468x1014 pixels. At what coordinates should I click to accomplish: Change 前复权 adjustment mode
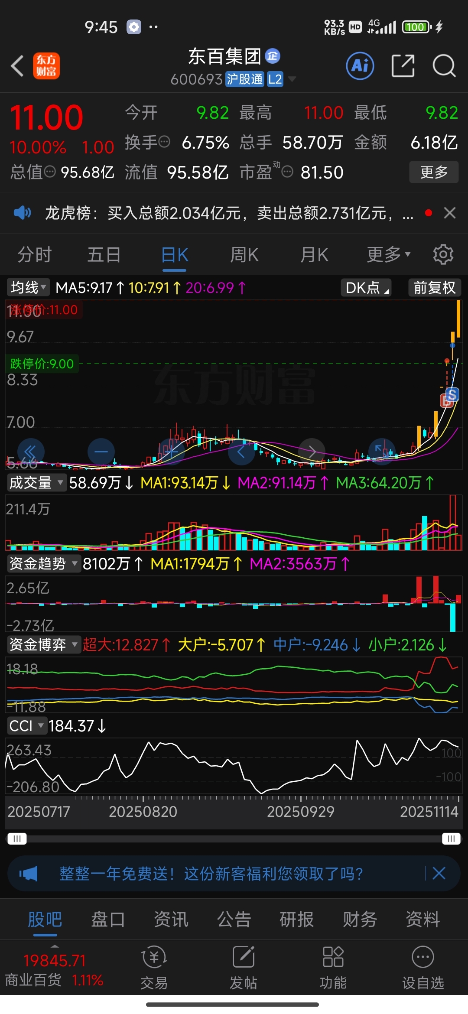tap(435, 287)
